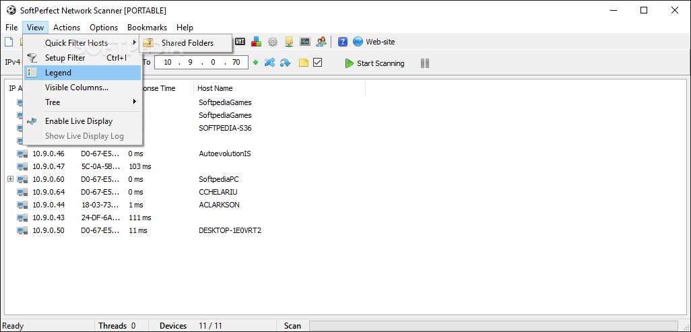Click the new document icon in toolbar
The image size is (691, 332).
pos(9,42)
